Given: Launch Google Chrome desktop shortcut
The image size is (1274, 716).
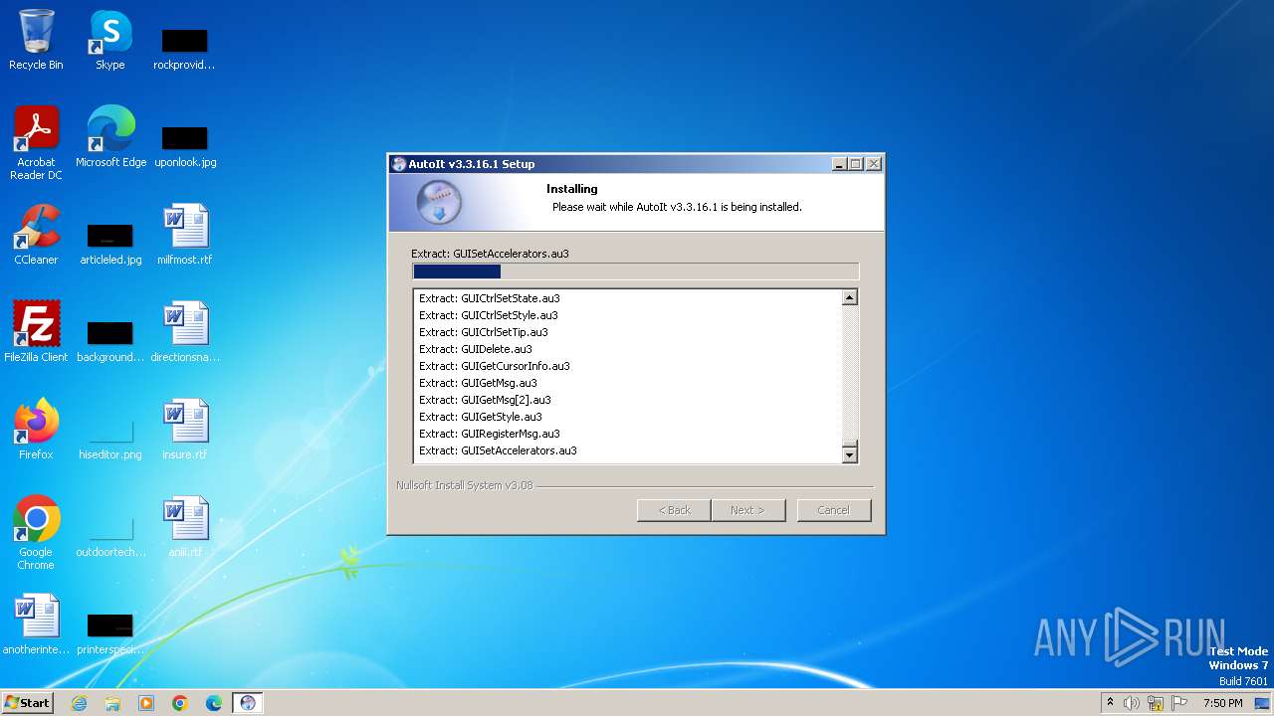Looking at the screenshot, I should coord(36,533).
